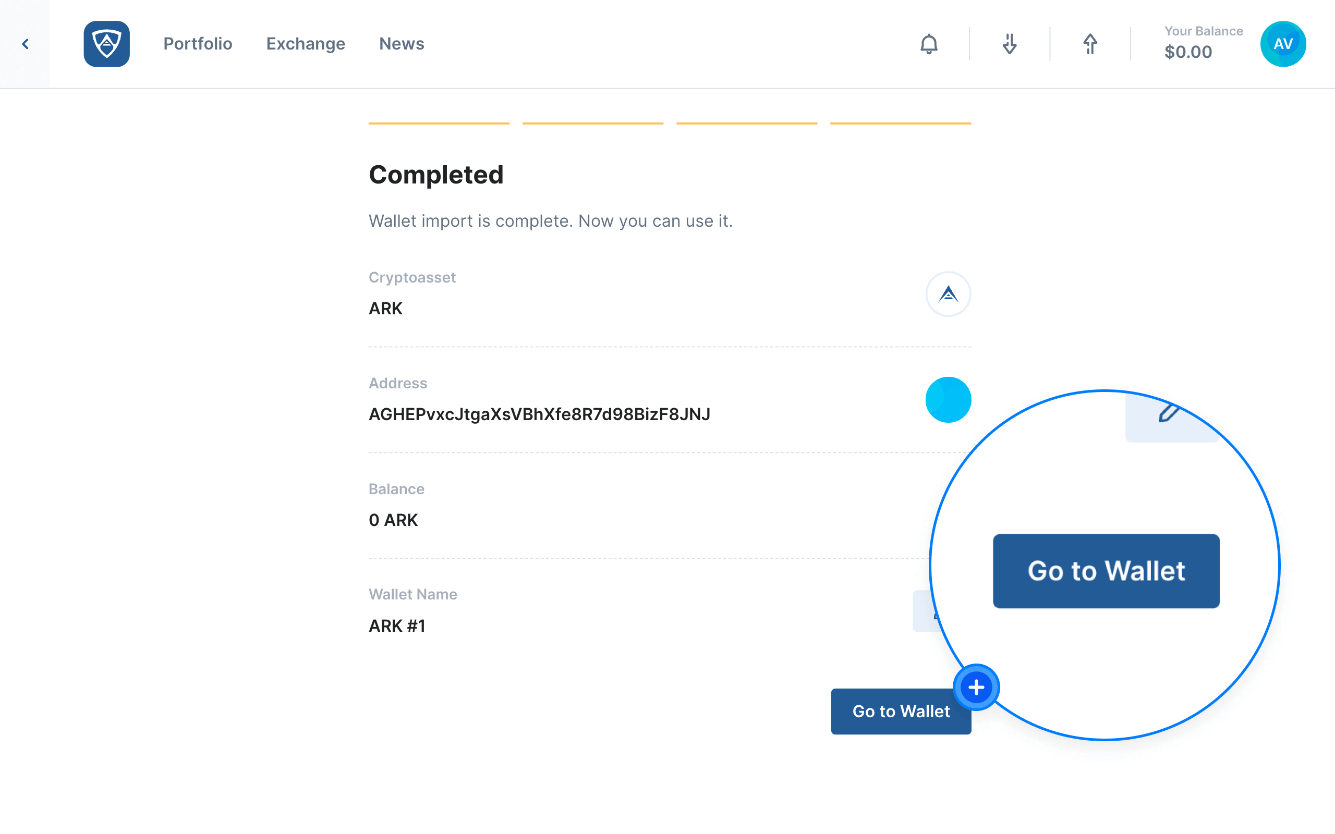The width and height of the screenshot is (1335, 834).
Task: Click the Completed heading
Action: click(436, 175)
